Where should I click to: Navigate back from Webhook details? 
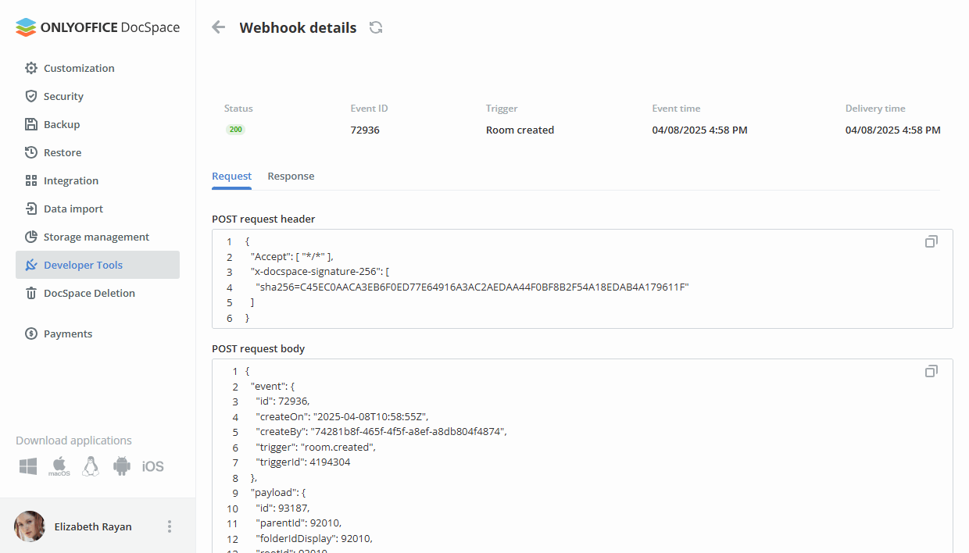click(217, 27)
